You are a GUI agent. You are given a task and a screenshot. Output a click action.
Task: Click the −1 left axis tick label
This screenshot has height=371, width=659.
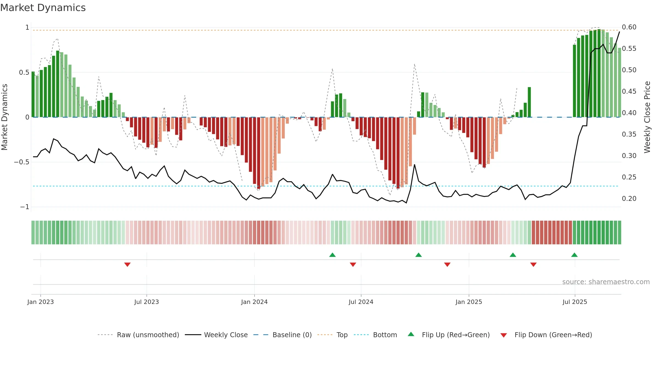coord(25,207)
